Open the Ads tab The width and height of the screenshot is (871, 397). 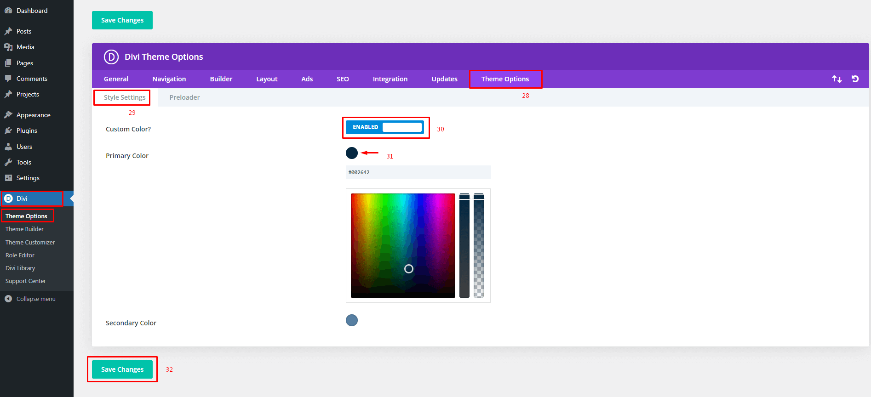[307, 79]
